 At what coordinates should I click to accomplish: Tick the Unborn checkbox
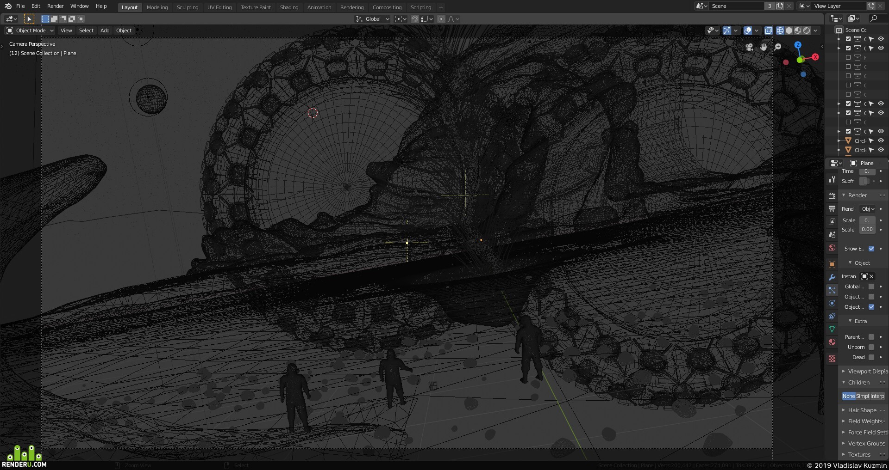(871, 347)
